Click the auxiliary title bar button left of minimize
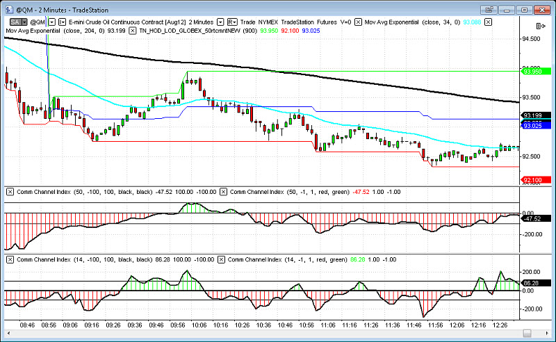The image size is (556, 342). pos(489,10)
